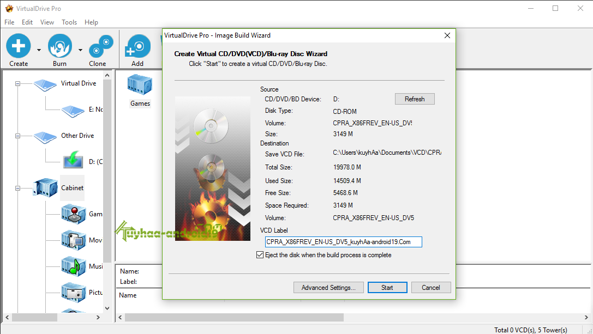
Task: Click the Cabinet tree label
Action: tap(72, 188)
